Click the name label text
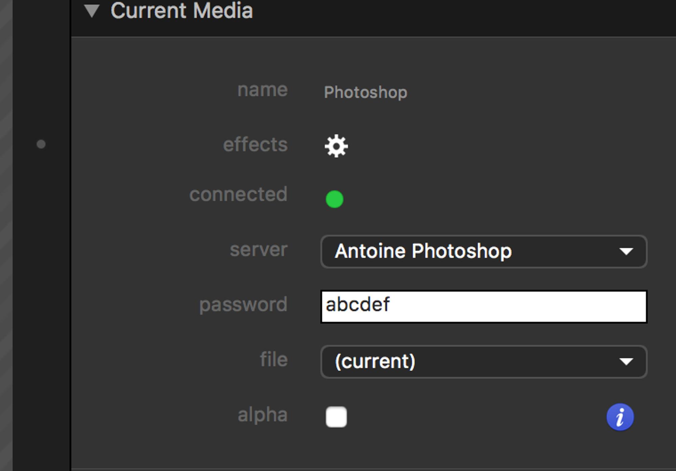Screen dimensions: 676x471 [262, 90]
